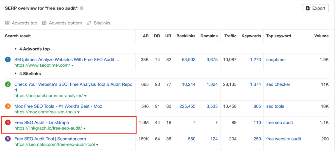Click the UR column header
The image size is (335, 150).
tap(168, 36)
